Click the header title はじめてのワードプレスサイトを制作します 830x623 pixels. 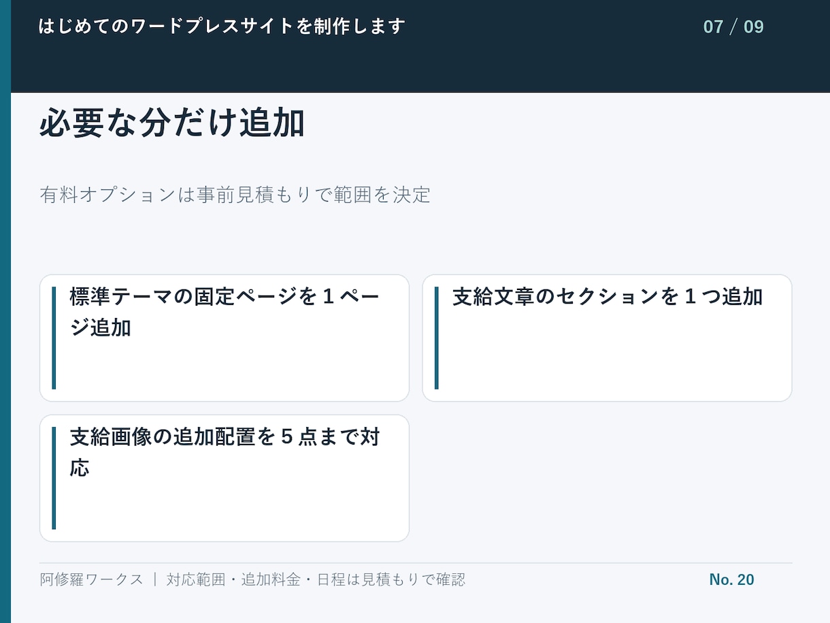(222, 27)
